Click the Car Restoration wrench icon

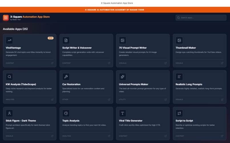click(66, 77)
